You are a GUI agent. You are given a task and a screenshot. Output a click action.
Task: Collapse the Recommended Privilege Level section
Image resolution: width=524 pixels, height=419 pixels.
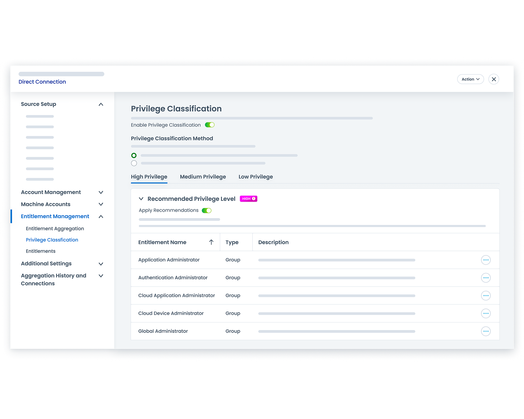click(x=141, y=199)
